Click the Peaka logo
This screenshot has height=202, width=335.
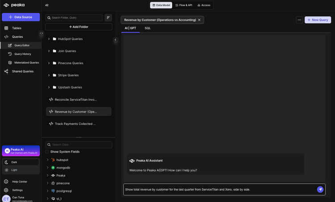(14, 5)
